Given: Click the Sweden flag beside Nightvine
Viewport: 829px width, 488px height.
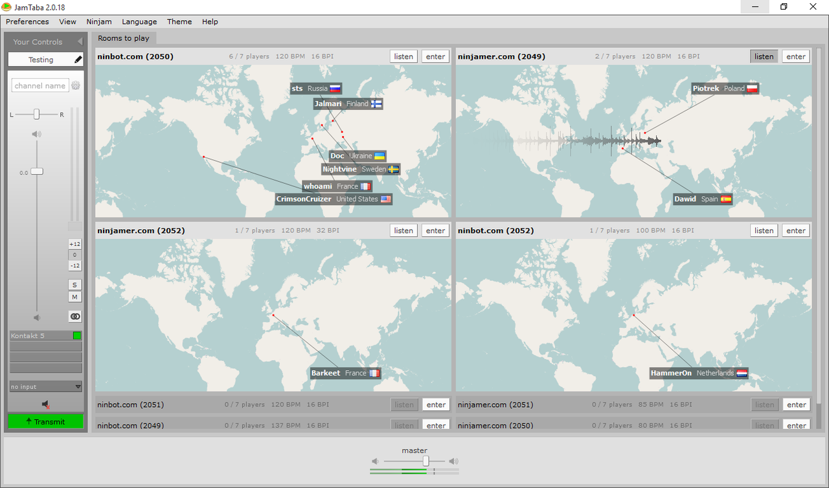Looking at the screenshot, I should click(x=393, y=170).
